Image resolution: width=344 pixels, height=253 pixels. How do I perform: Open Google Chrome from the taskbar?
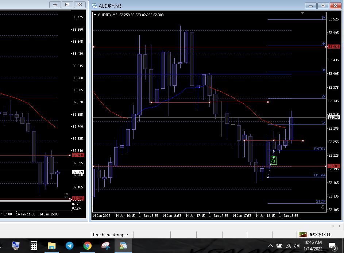pos(87,246)
